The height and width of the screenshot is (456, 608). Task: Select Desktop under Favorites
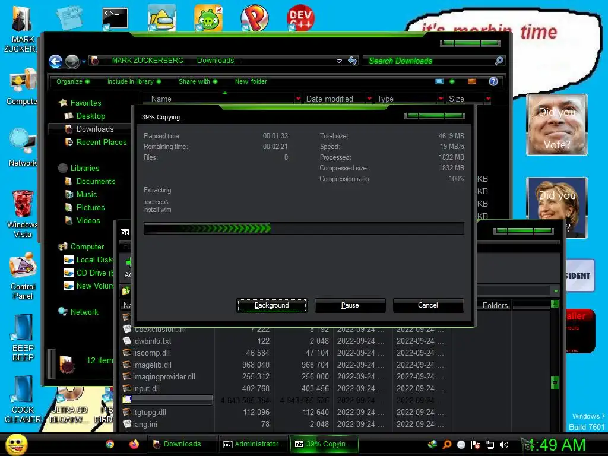click(90, 116)
